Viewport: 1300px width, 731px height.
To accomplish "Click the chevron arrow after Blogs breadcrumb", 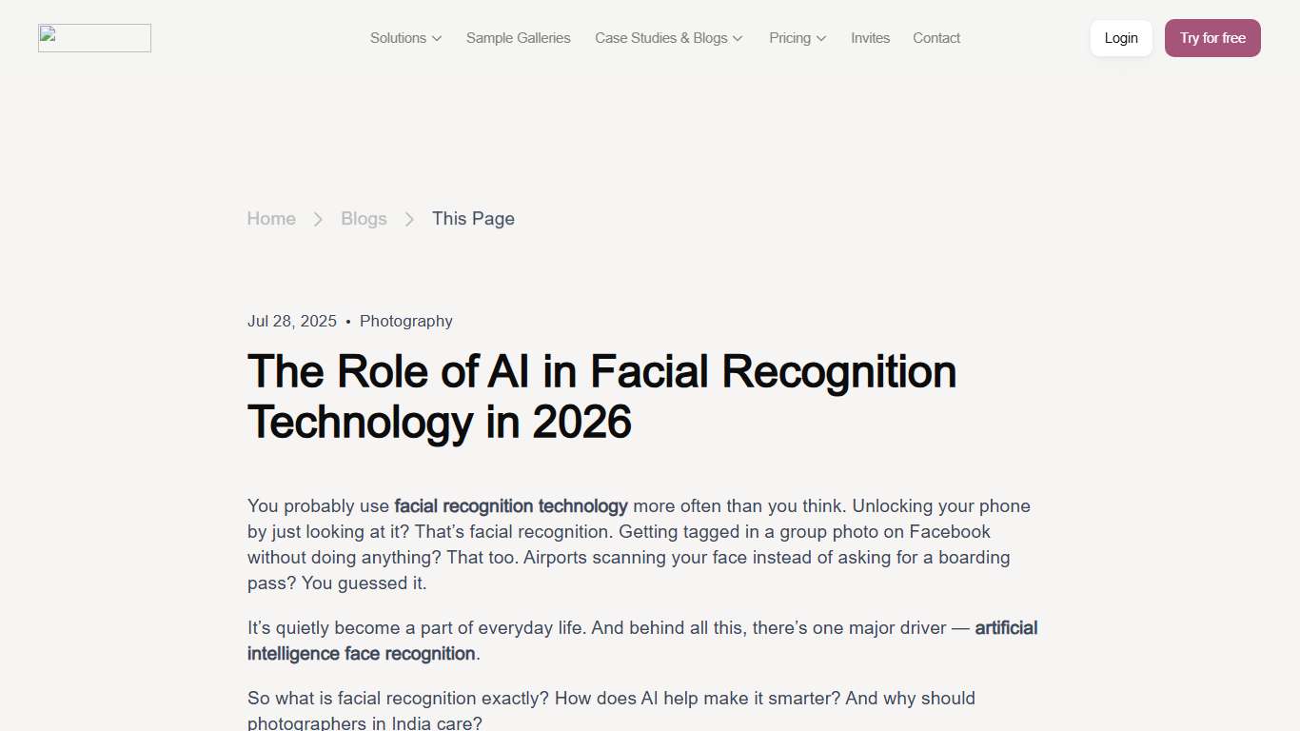I will tap(409, 219).
